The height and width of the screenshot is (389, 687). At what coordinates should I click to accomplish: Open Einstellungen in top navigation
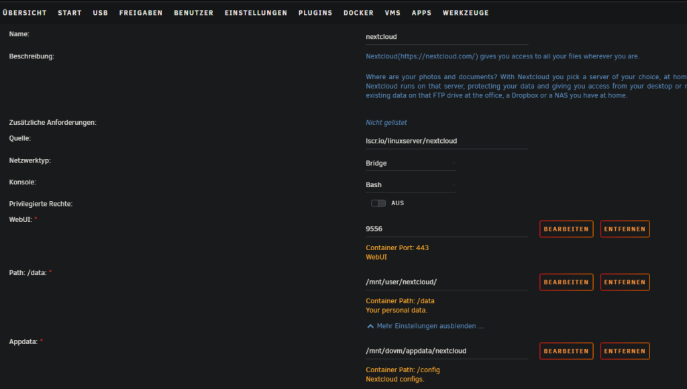(x=256, y=13)
